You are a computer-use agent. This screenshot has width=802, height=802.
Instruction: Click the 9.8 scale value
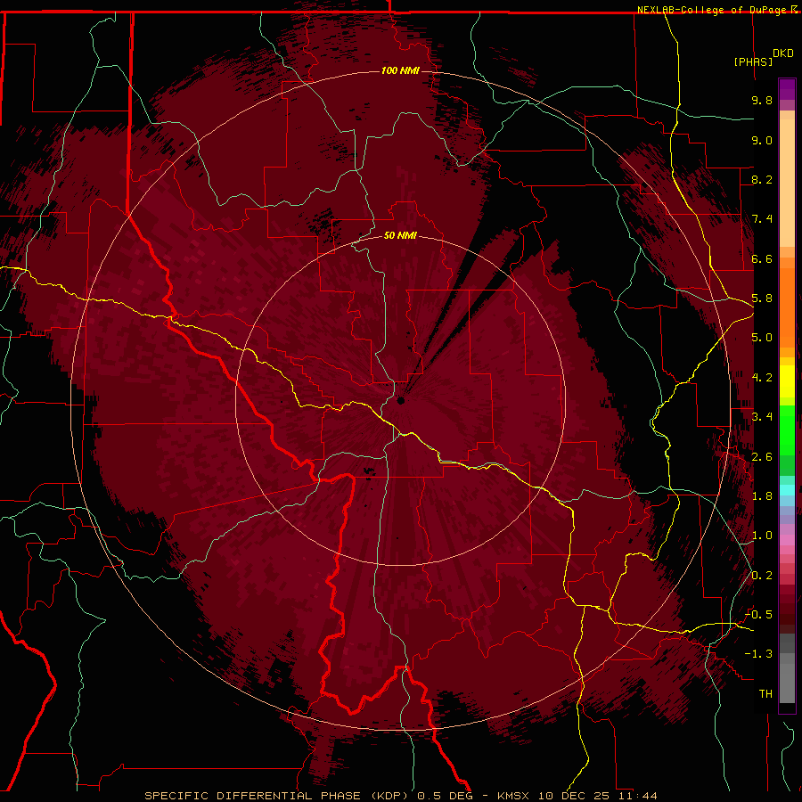[762, 100]
